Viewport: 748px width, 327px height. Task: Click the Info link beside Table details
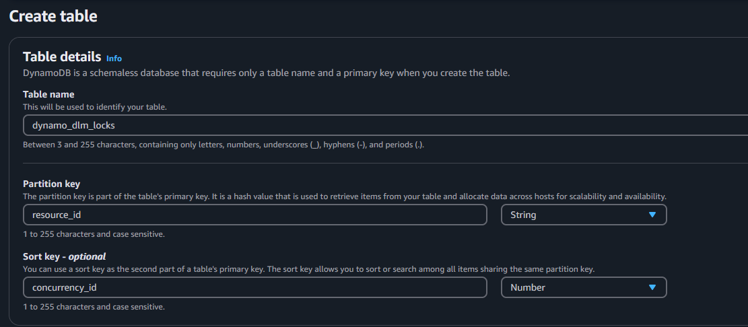point(114,59)
